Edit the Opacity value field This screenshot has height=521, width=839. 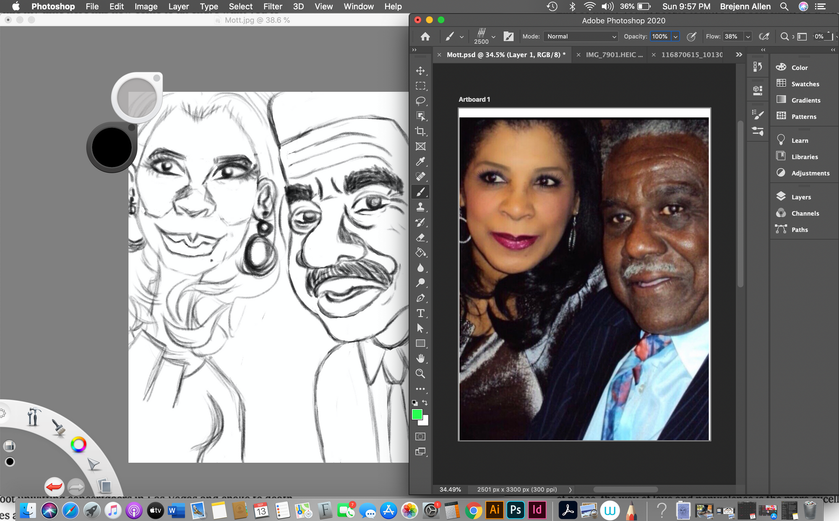661,36
